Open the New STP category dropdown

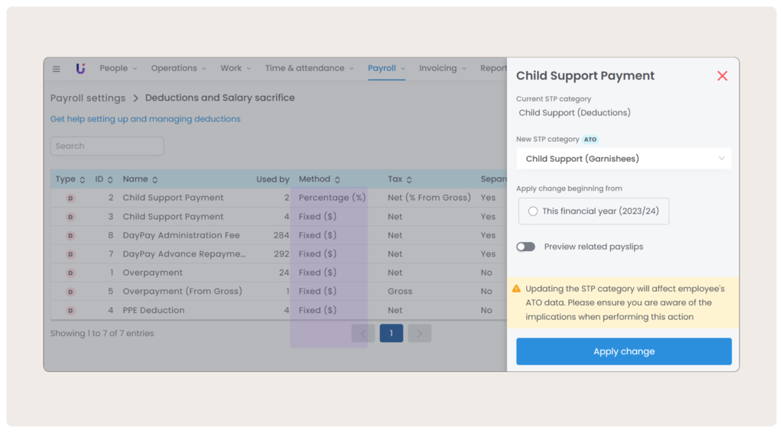coord(624,159)
